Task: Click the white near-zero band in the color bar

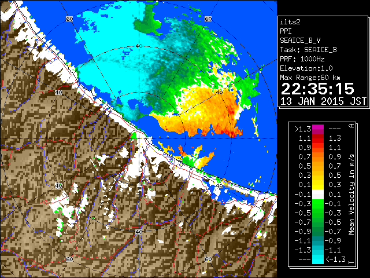Action: point(318,195)
